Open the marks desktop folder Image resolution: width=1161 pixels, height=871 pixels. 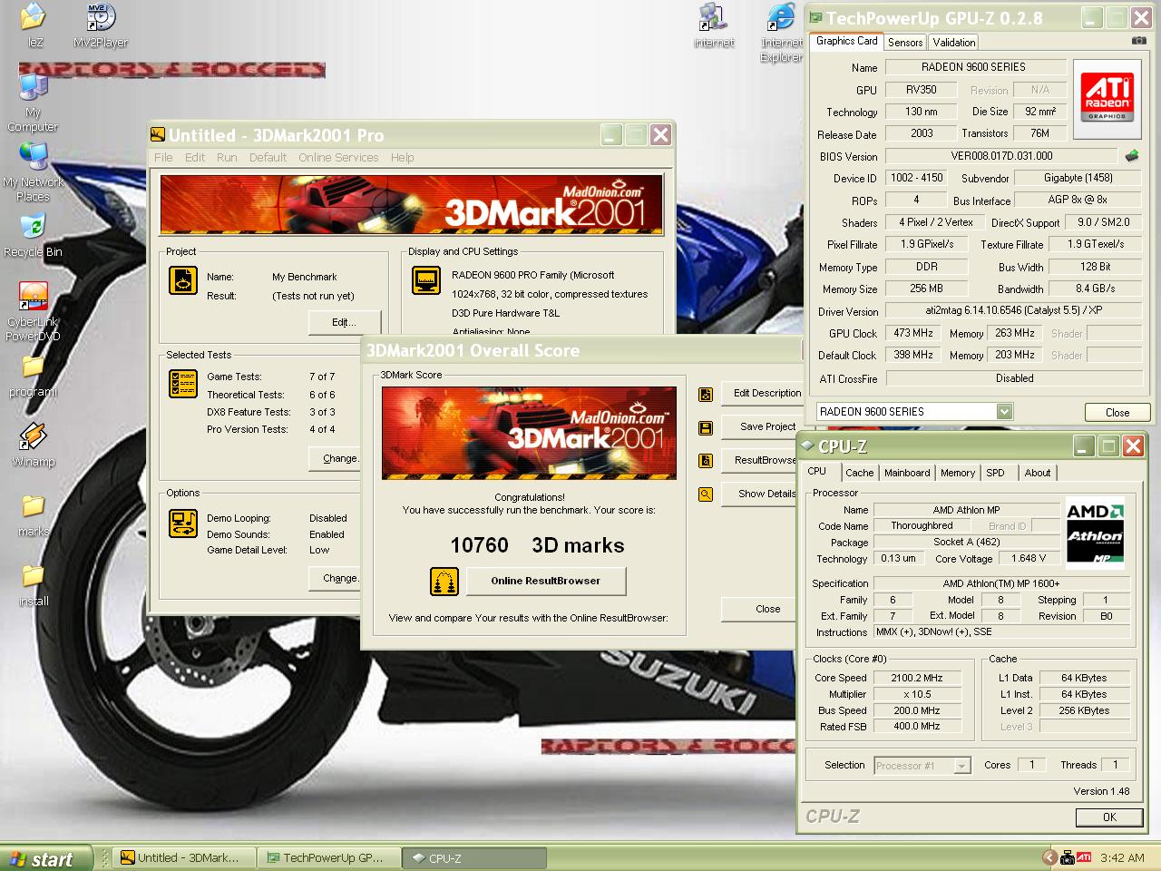33,506
